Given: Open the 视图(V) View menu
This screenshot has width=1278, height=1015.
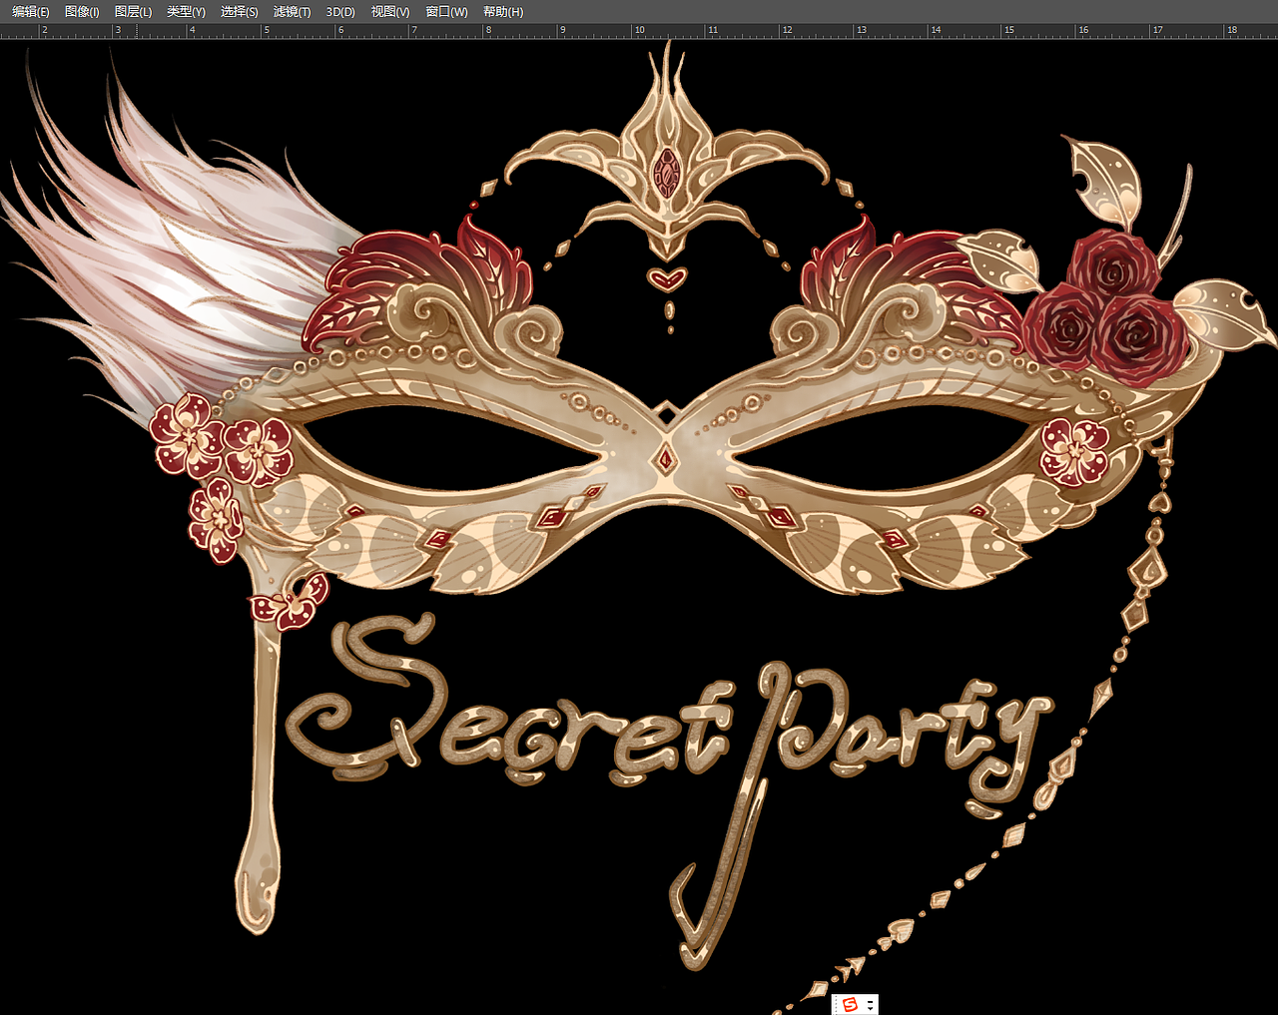Looking at the screenshot, I should (389, 11).
